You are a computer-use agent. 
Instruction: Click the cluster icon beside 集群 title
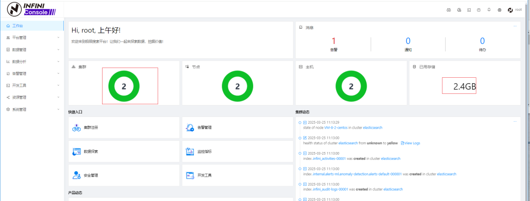[x=73, y=67]
